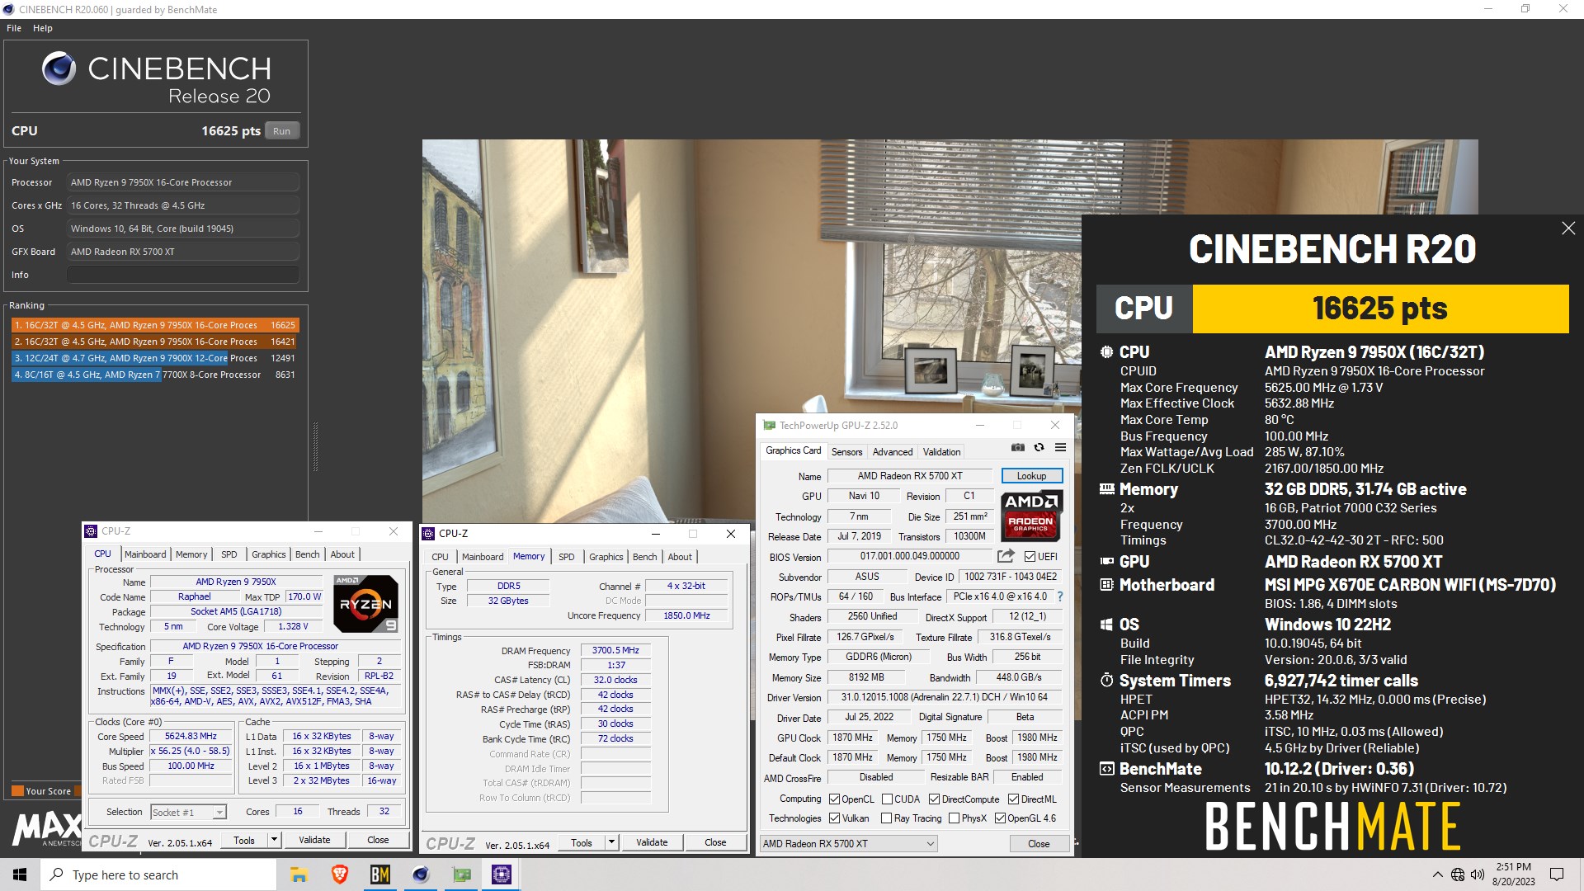
Task: Click the Windows taskbar search box
Action: [158, 874]
